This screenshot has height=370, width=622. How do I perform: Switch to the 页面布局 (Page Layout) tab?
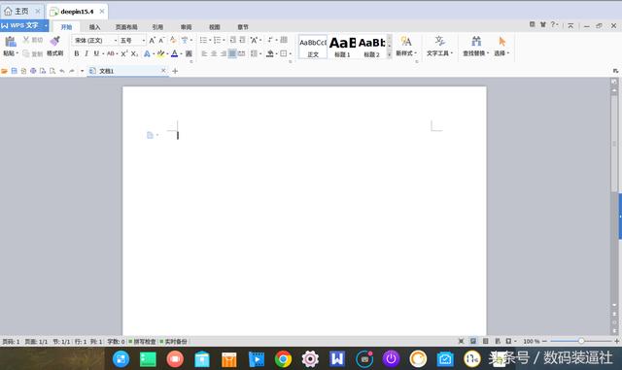point(126,27)
